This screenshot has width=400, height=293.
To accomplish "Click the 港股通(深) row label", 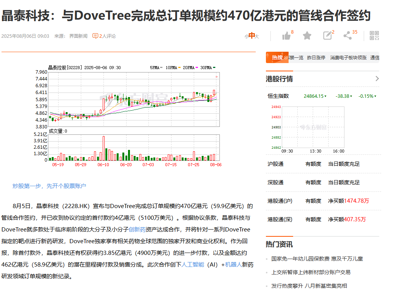I will pyautogui.click(x=280, y=219).
